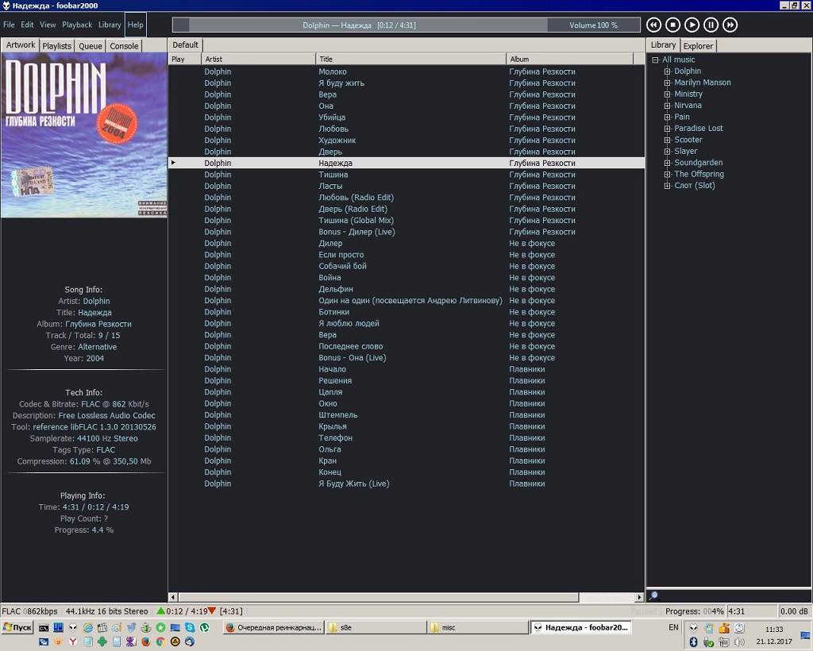Go back to the previous track

[654, 25]
